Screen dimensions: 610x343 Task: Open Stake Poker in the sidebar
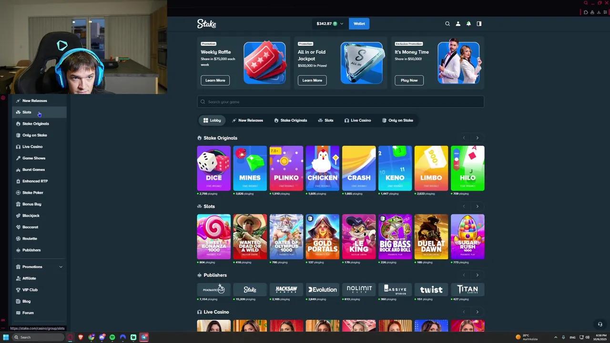(40, 192)
